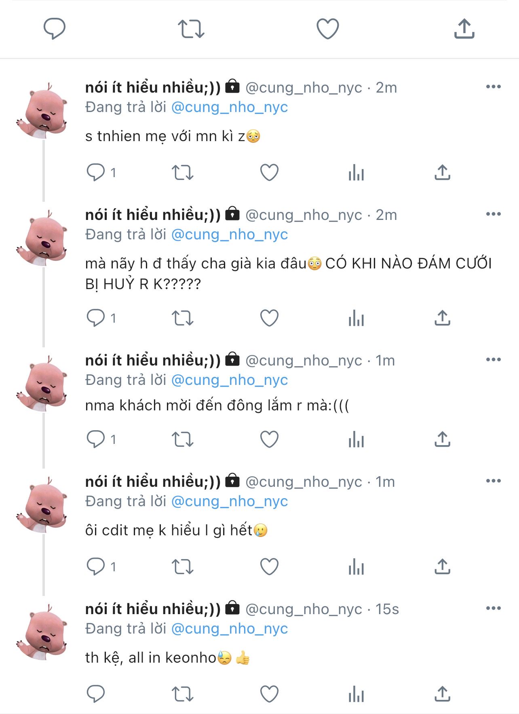Share the 'ôi cdit mẹ' tweet
519x714 pixels.
443,566
